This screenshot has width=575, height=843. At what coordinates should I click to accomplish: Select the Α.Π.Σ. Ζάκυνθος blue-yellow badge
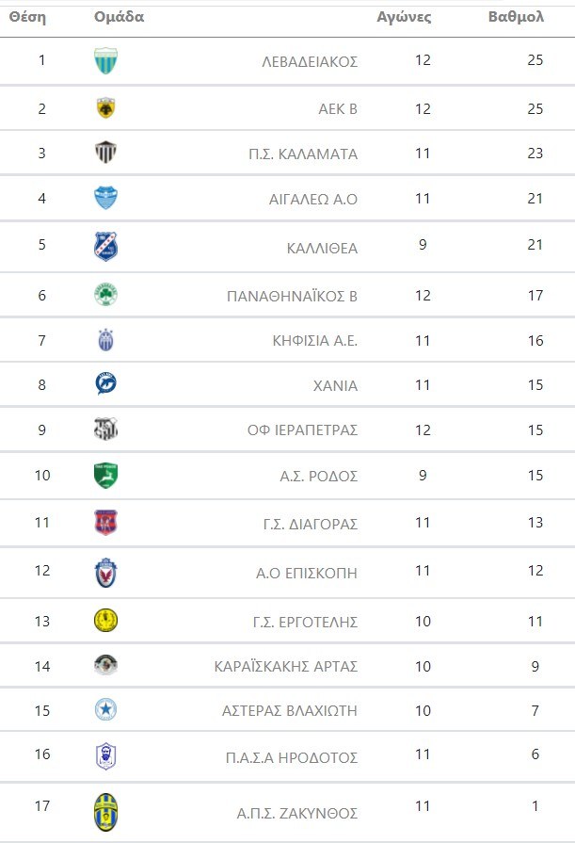point(106,812)
